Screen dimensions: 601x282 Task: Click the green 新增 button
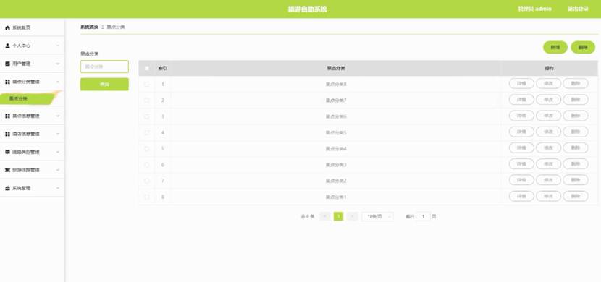pyautogui.click(x=555, y=48)
